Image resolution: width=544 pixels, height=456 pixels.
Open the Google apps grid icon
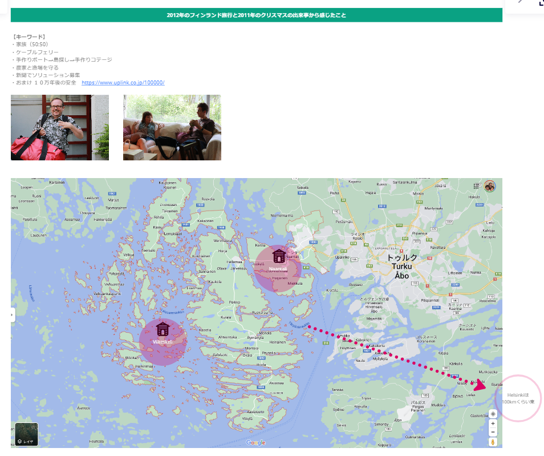coord(477,186)
